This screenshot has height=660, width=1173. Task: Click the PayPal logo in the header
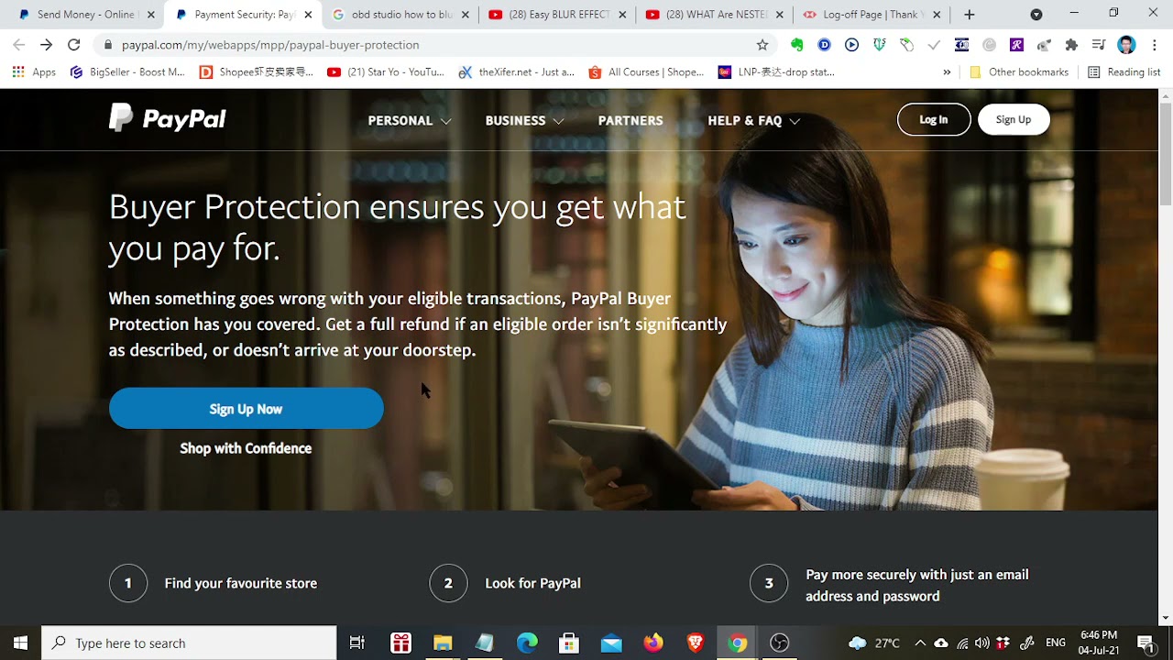pos(168,118)
